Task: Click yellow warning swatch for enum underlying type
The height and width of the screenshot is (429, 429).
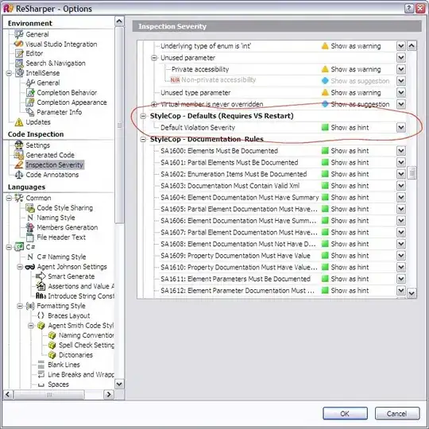Action: 325,46
